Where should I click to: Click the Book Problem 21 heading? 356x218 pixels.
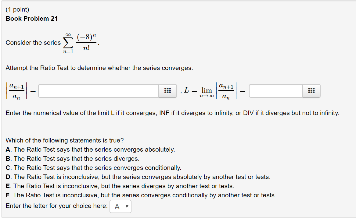coord(32,19)
